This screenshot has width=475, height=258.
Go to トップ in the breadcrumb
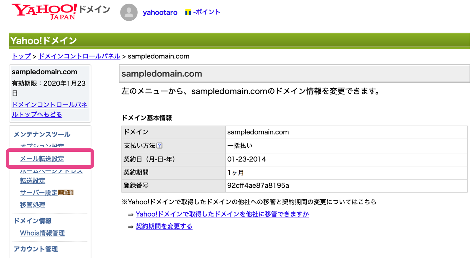click(x=21, y=56)
